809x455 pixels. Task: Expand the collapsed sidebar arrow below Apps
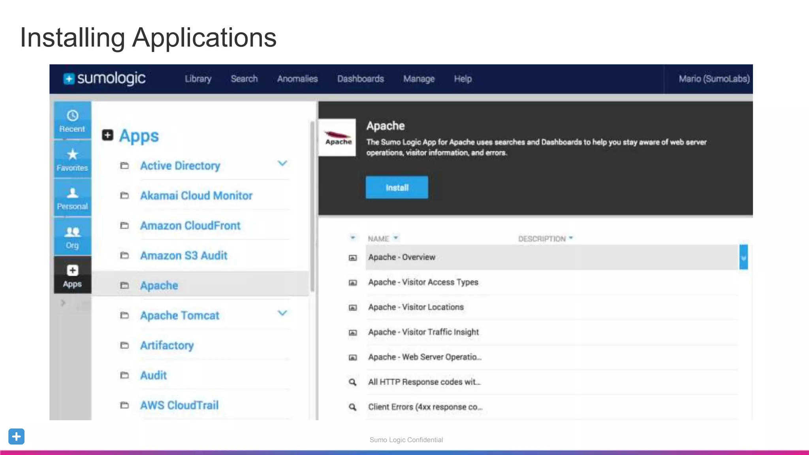pos(63,303)
